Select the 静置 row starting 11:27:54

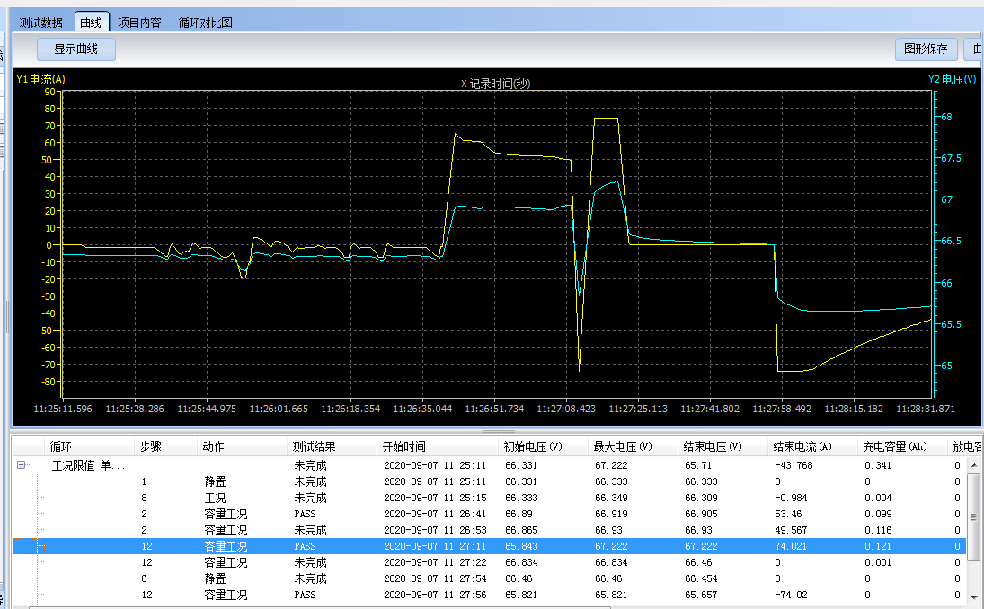point(216,578)
